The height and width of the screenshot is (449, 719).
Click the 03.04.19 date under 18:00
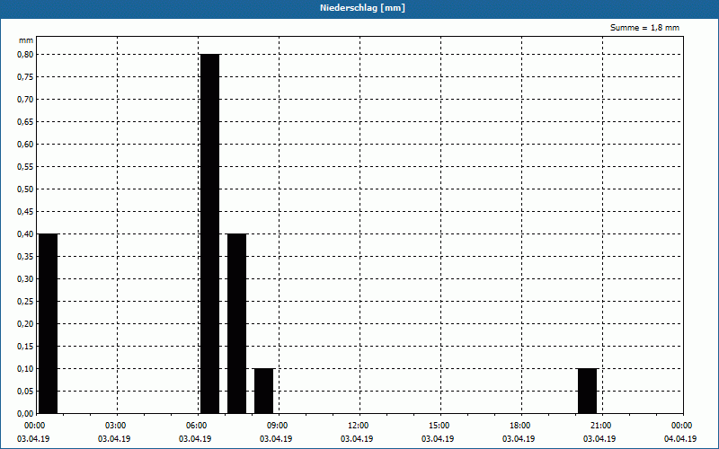coord(519,439)
